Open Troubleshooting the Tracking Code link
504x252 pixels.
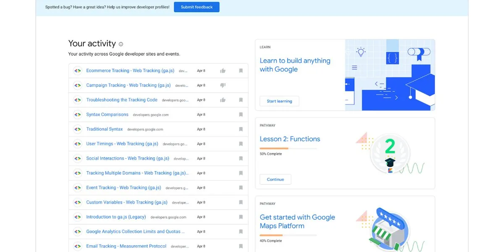(122, 100)
